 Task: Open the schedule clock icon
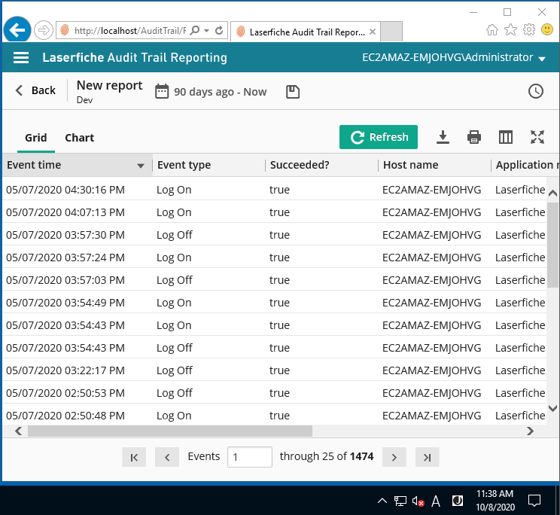pyautogui.click(x=536, y=91)
